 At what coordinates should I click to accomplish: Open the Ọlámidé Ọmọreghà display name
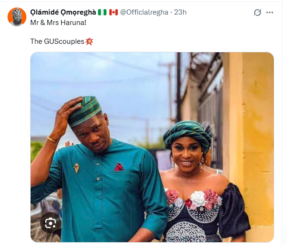(x=62, y=12)
